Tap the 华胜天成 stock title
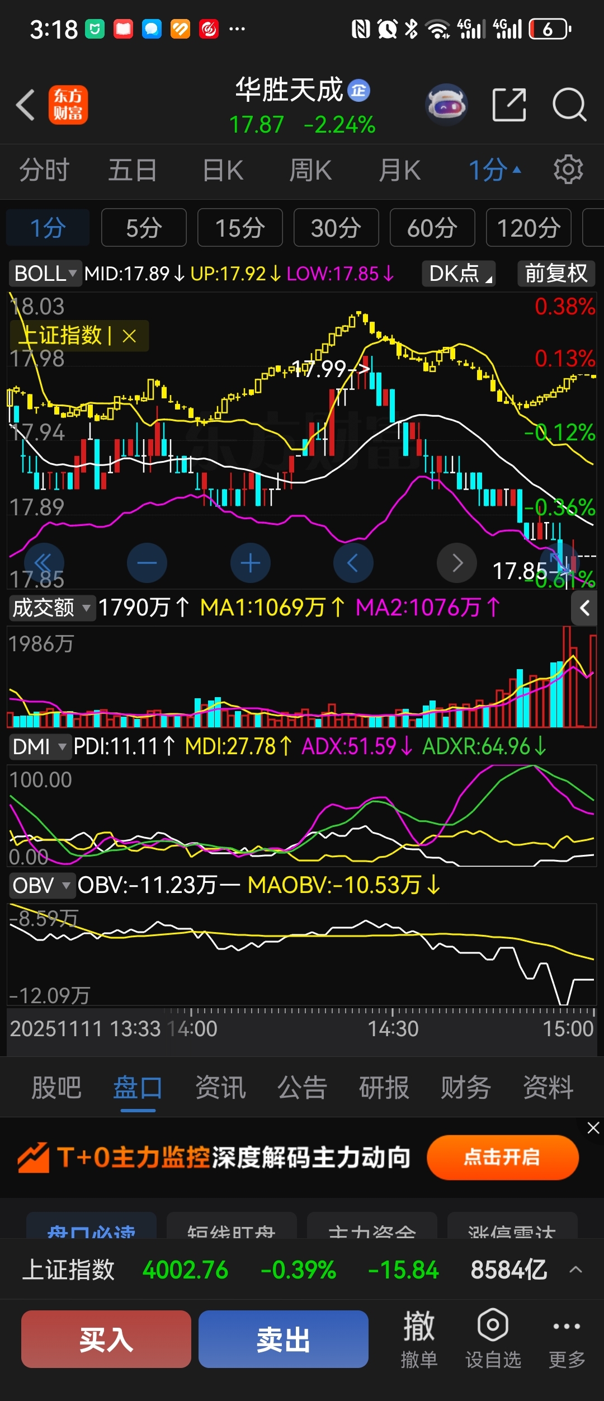Screen dimensions: 604x1401 pyautogui.click(x=289, y=90)
